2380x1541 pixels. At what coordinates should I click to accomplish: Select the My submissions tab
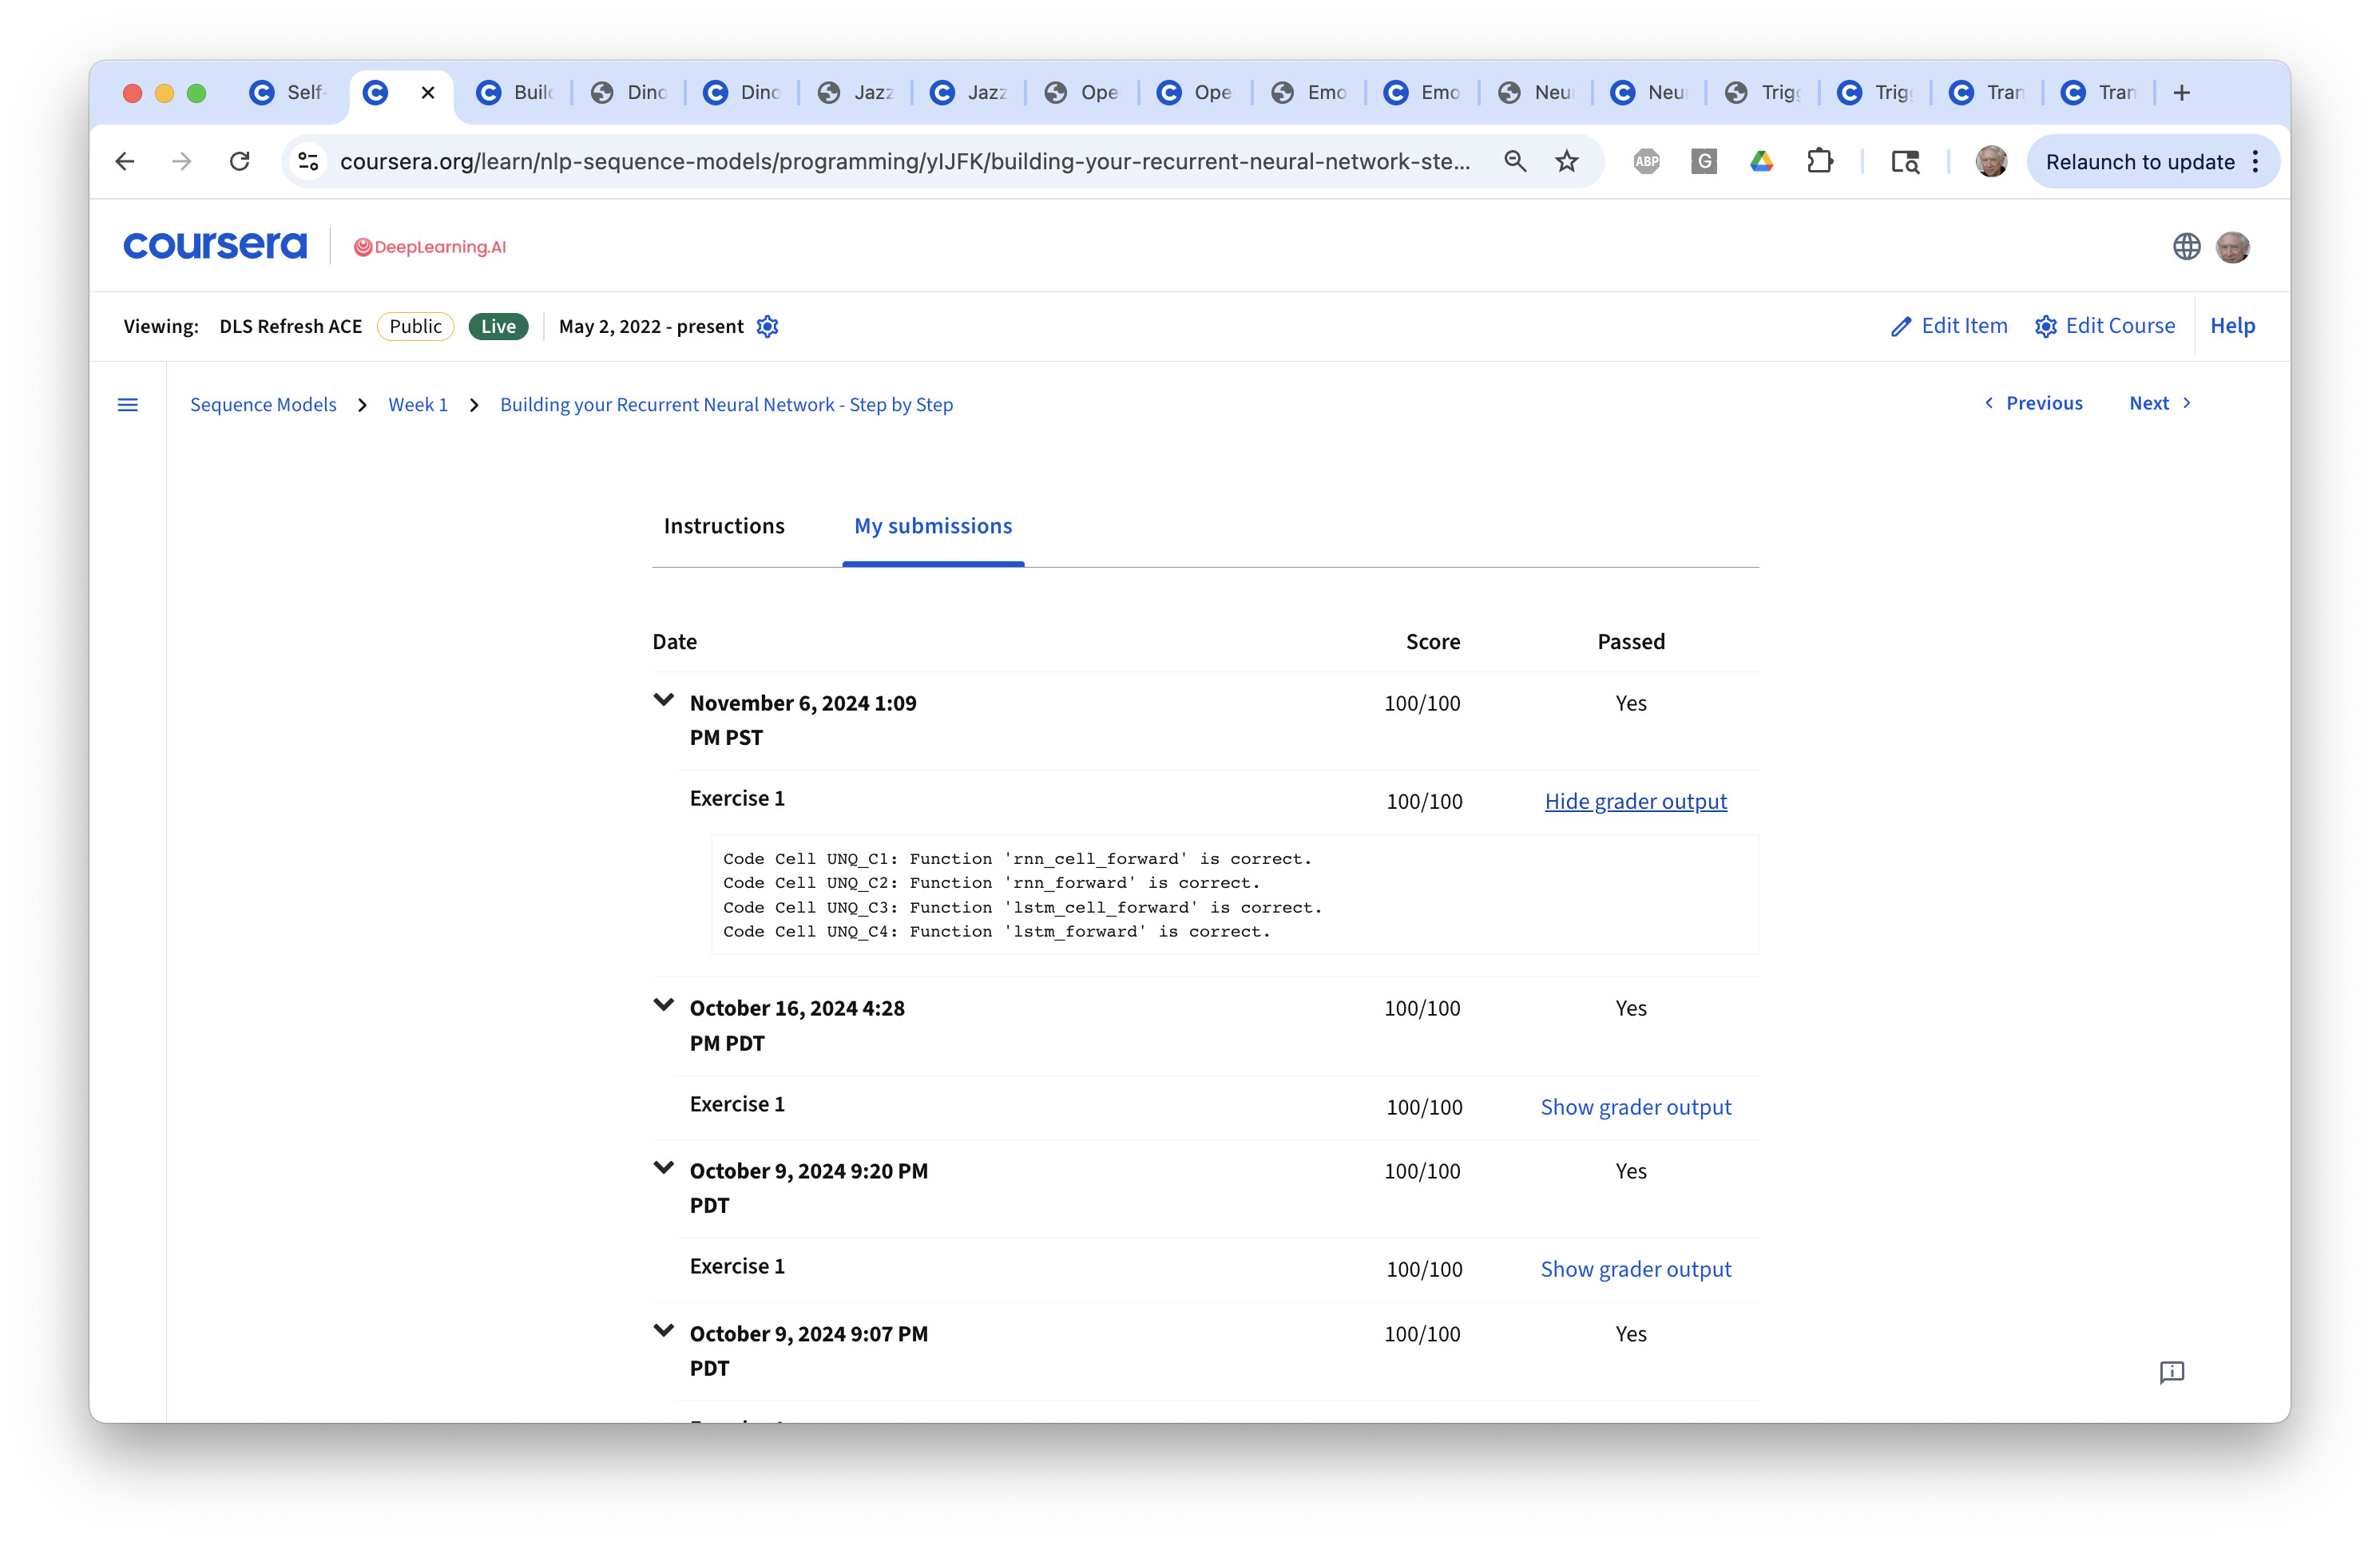click(x=932, y=526)
